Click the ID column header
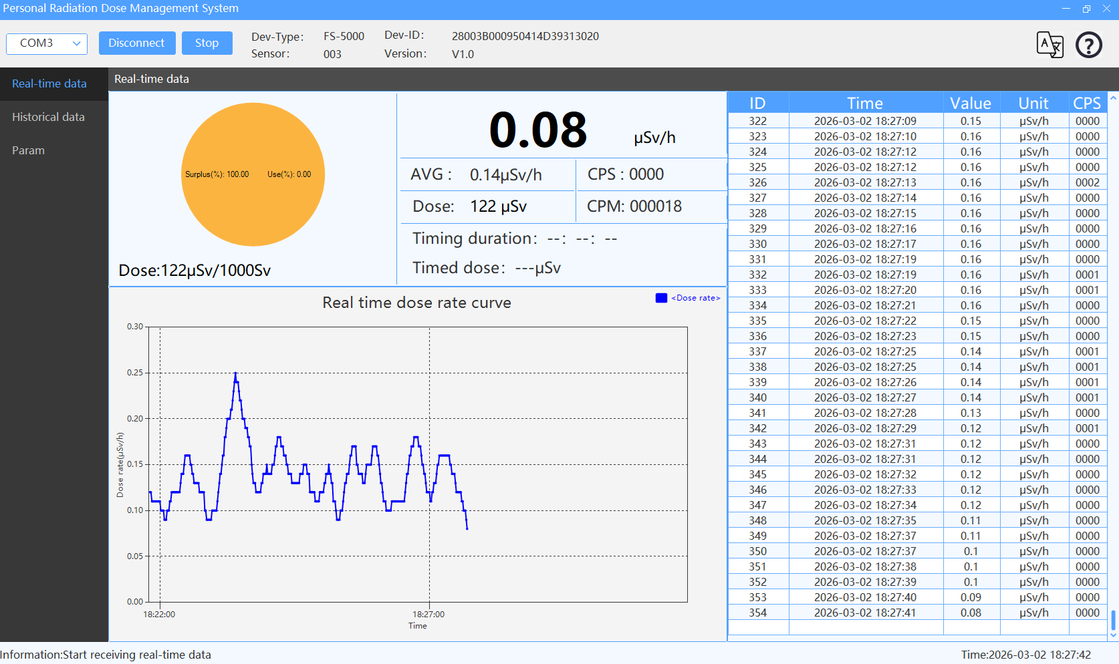 pos(757,103)
